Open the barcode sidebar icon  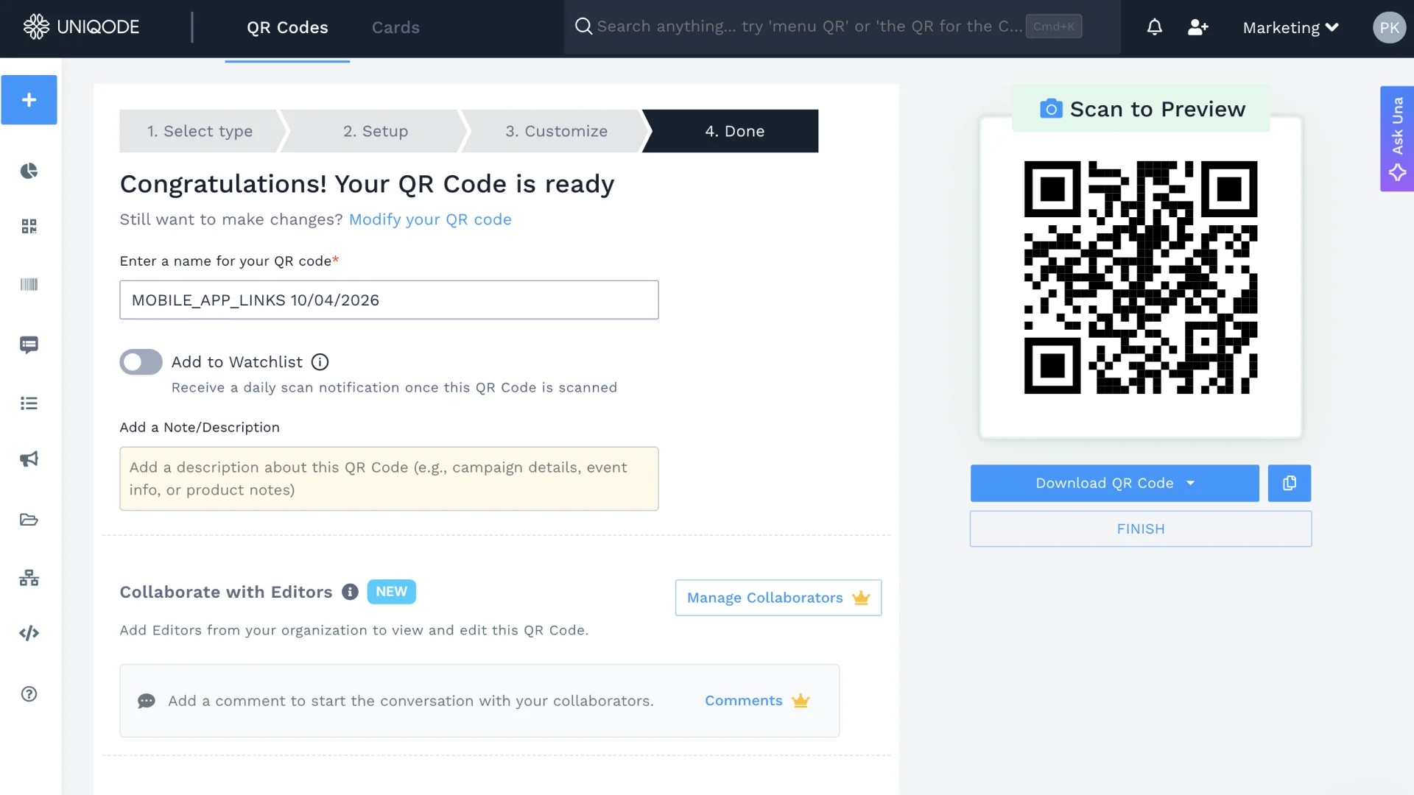[29, 284]
